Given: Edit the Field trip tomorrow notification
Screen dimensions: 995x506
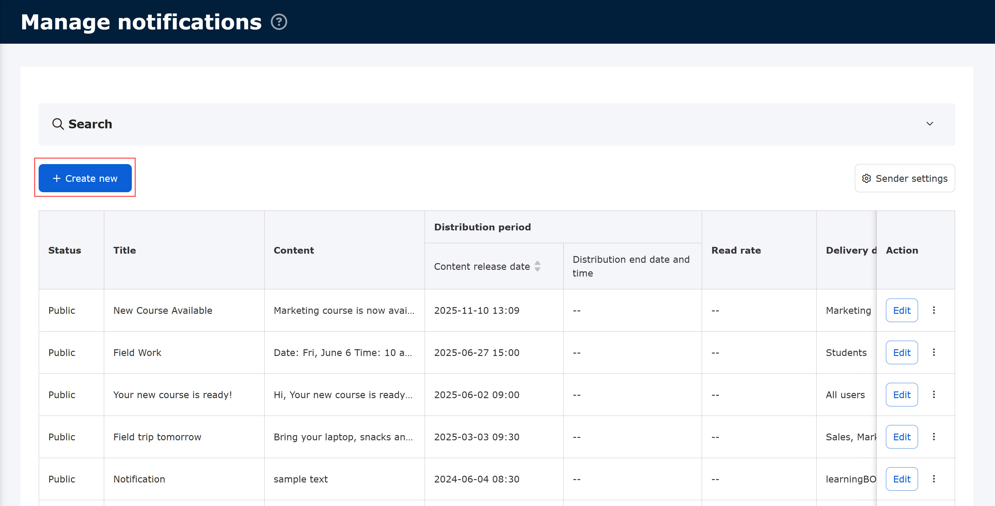Looking at the screenshot, I should (x=901, y=436).
